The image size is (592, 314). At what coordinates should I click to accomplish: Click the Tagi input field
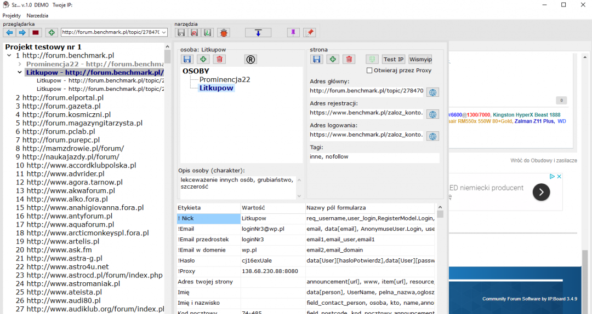374,157
